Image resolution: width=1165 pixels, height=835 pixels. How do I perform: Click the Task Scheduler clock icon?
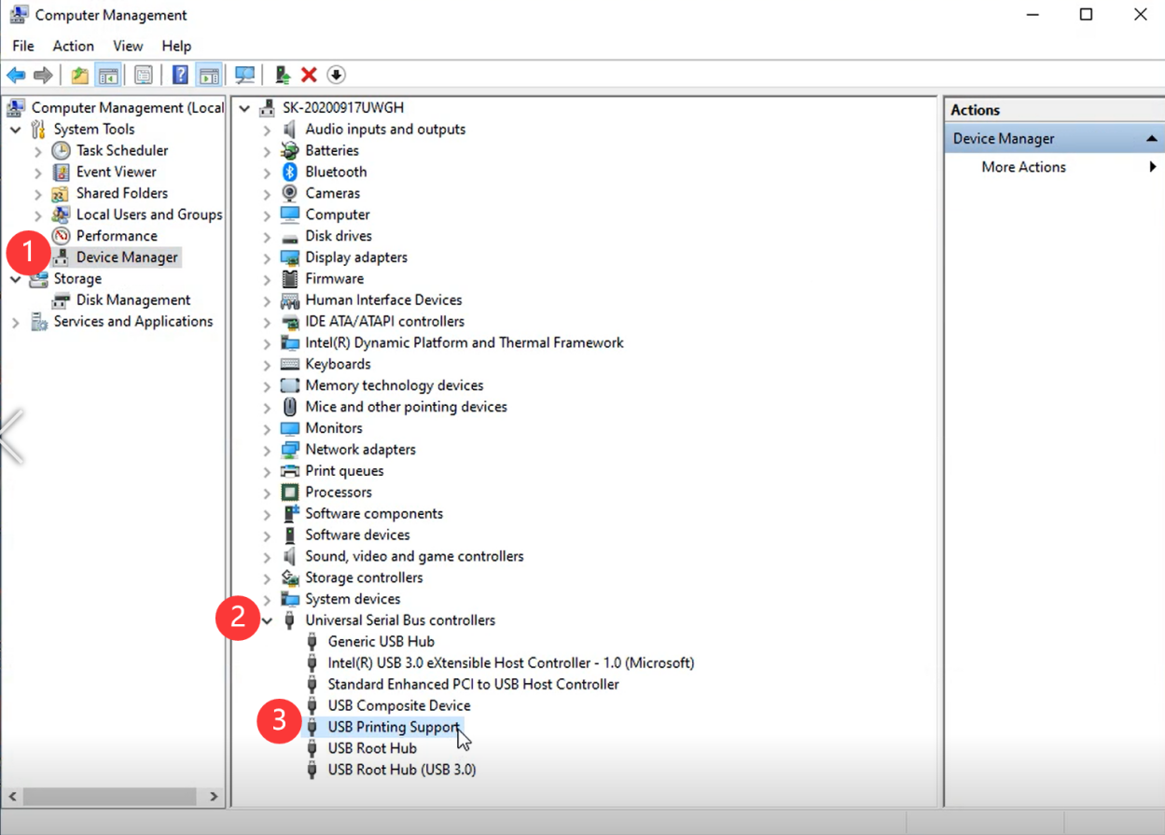pos(61,150)
